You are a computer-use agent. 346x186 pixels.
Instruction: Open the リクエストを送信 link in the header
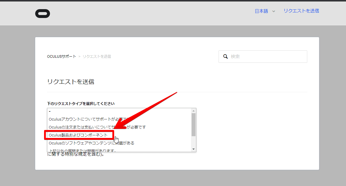click(x=301, y=11)
